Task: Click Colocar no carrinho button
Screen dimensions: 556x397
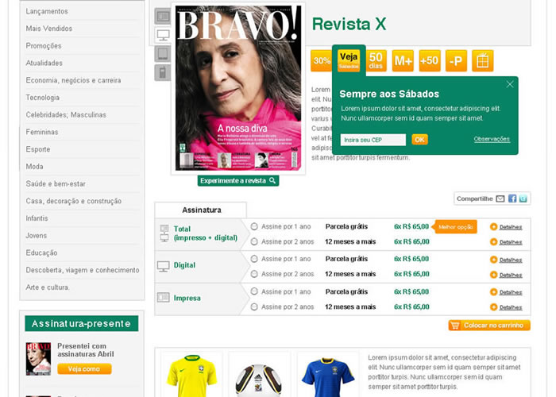Action: (489, 325)
